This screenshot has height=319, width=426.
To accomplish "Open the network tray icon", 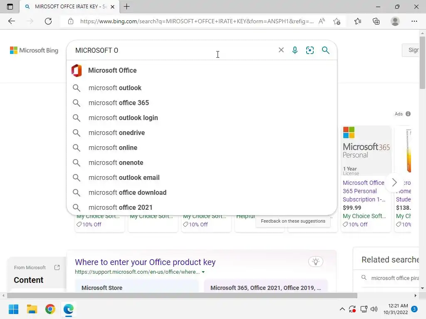I will click(x=364, y=309).
